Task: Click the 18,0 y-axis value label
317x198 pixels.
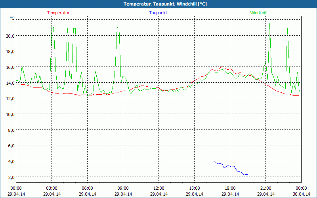Action: (x=10, y=51)
